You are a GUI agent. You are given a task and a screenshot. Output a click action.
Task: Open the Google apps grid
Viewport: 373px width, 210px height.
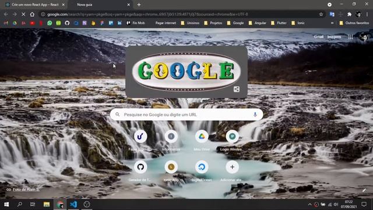[350, 37]
